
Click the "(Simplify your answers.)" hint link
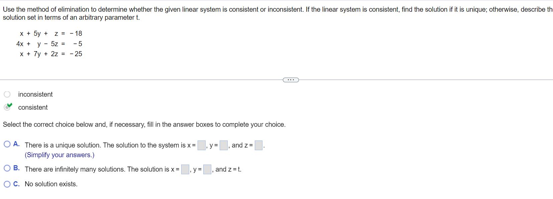[x=60, y=155]
